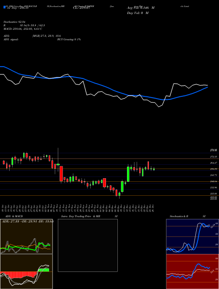This screenshot has height=289, width=219.
Task: Click the 248.71 price axis label
Action: click(213, 175)
